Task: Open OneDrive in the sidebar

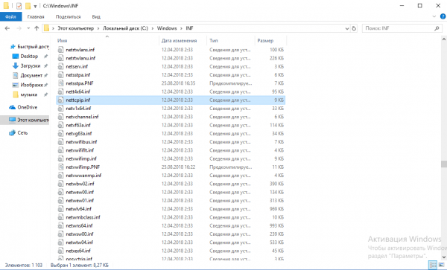Action: coord(24,107)
